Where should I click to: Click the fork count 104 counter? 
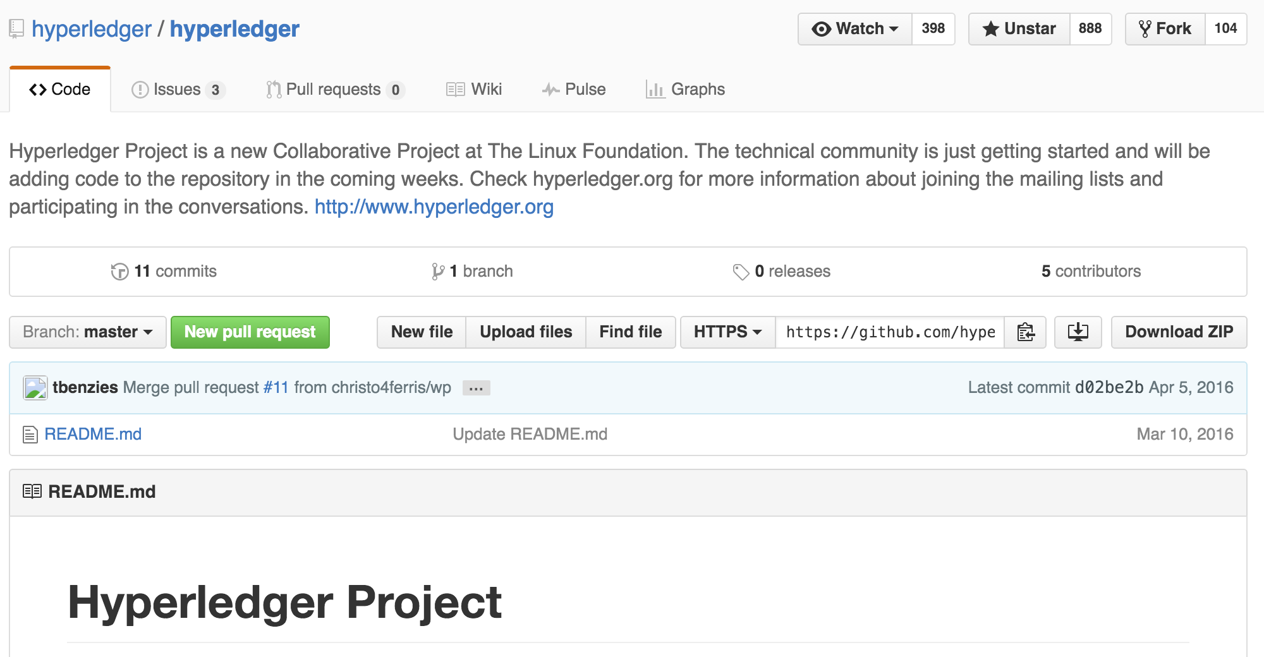[1226, 28]
